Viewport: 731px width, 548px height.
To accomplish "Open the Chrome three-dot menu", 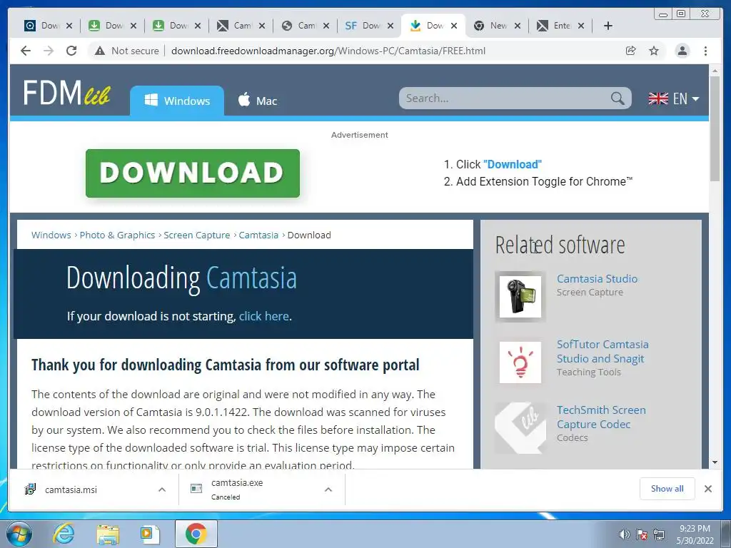I will [705, 51].
